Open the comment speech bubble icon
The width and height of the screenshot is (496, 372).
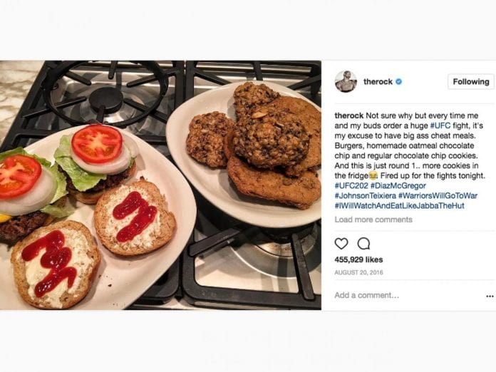coord(363,244)
